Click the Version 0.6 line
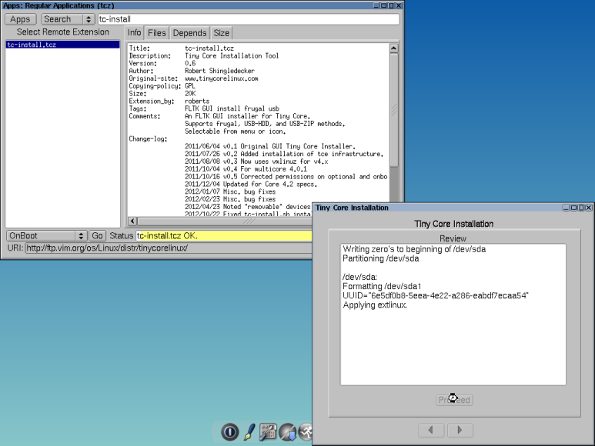Viewport: 595px width, 446px height. coord(162,63)
